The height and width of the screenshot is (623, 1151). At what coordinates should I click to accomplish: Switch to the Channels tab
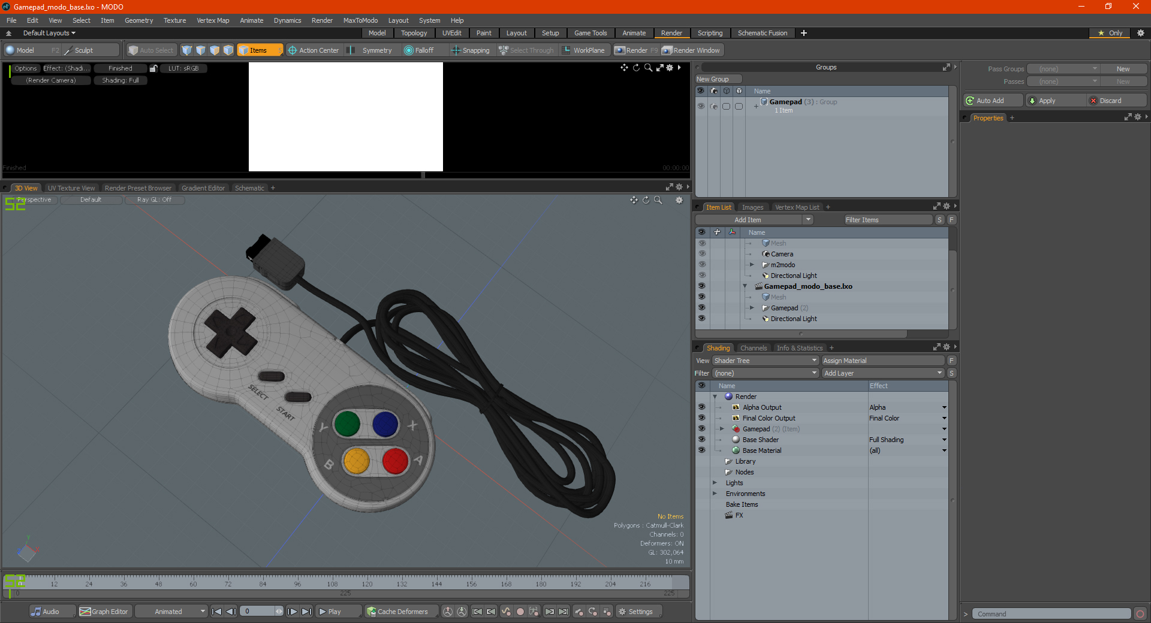tap(754, 348)
